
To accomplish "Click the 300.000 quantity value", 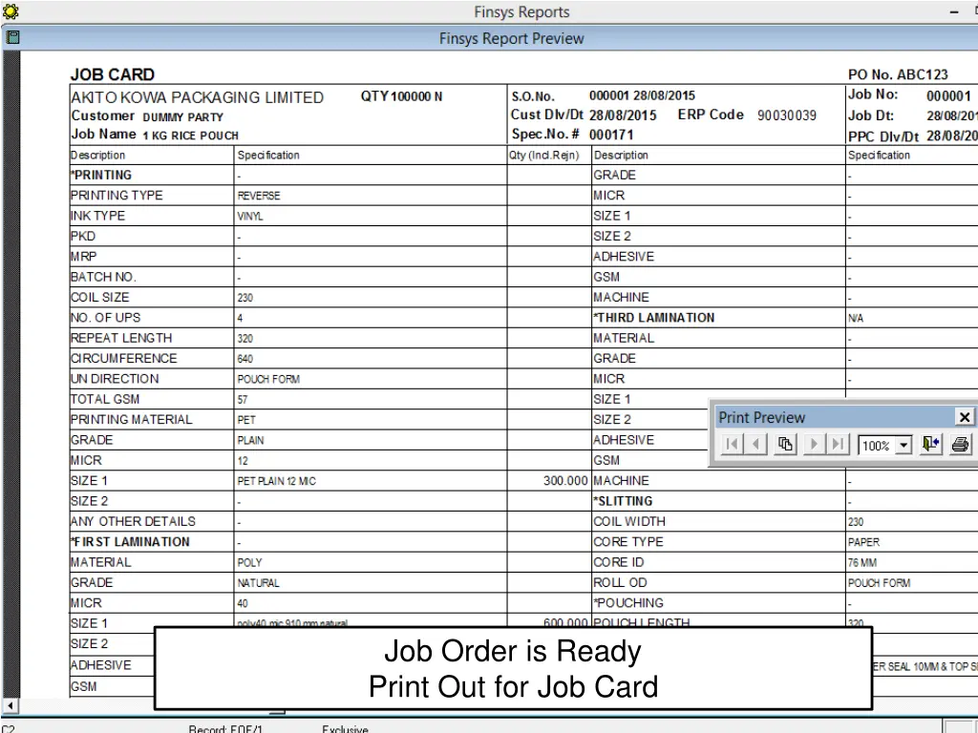I will click(x=565, y=481).
